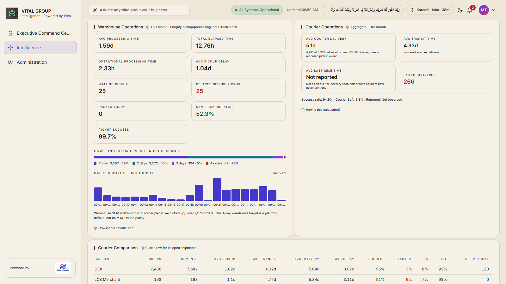Click the 2 days teal legend swatch
The height and width of the screenshot is (284, 506).
pyautogui.click(x=134, y=163)
